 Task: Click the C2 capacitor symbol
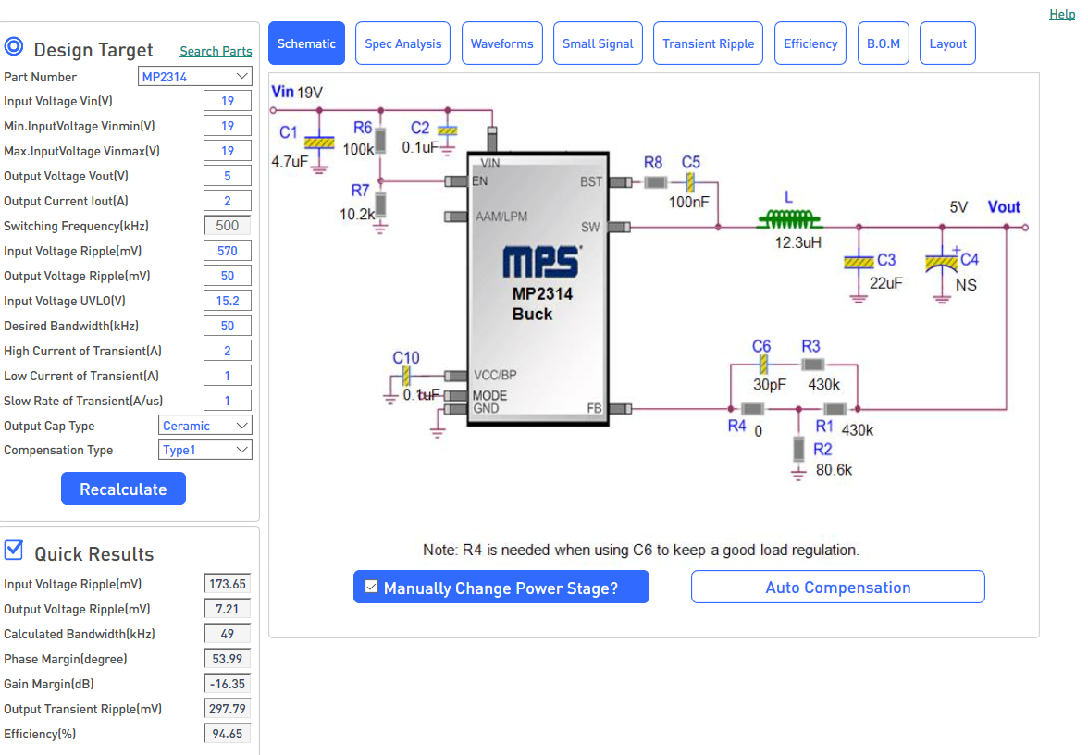[x=448, y=131]
